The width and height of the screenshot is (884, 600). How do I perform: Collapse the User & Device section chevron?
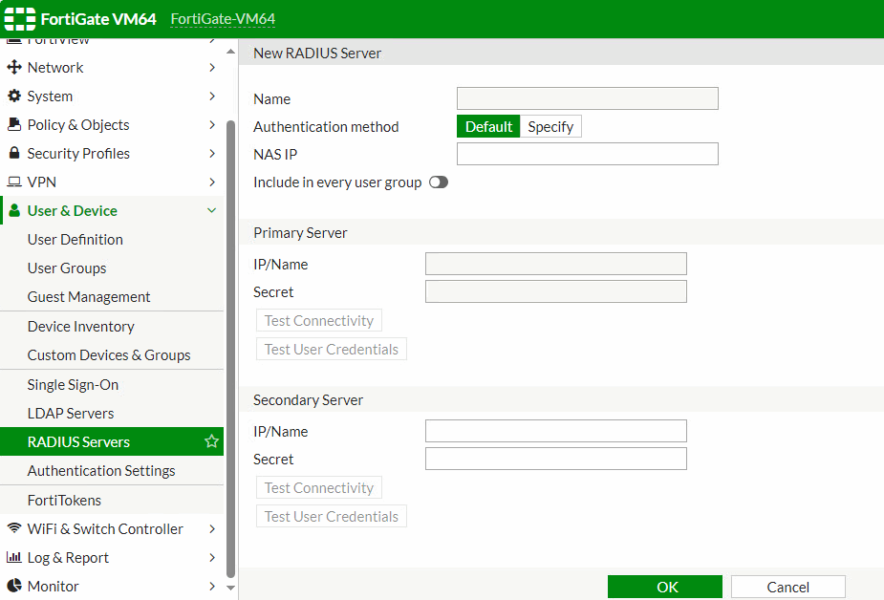point(212,210)
